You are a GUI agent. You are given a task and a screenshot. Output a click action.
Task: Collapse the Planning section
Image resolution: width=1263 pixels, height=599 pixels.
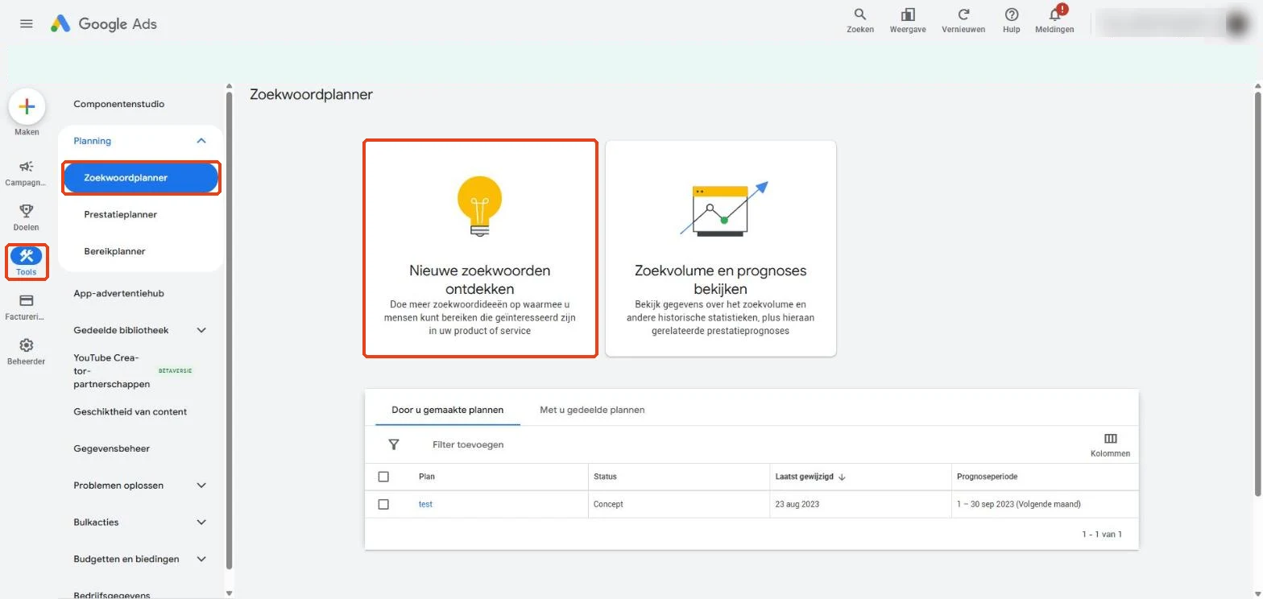(x=201, y=141)
